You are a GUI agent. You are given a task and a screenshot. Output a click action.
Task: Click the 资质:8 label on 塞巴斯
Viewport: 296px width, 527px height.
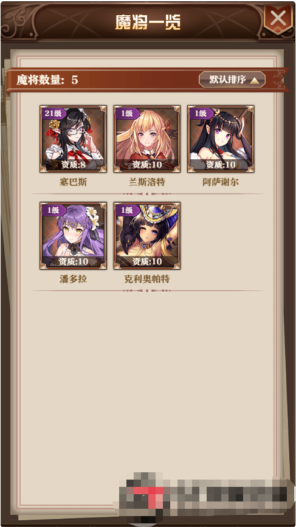(73, 165)
